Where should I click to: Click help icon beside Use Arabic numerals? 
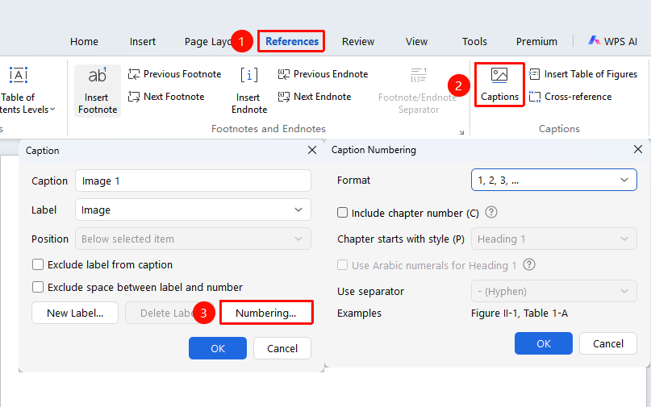(529, 264)
